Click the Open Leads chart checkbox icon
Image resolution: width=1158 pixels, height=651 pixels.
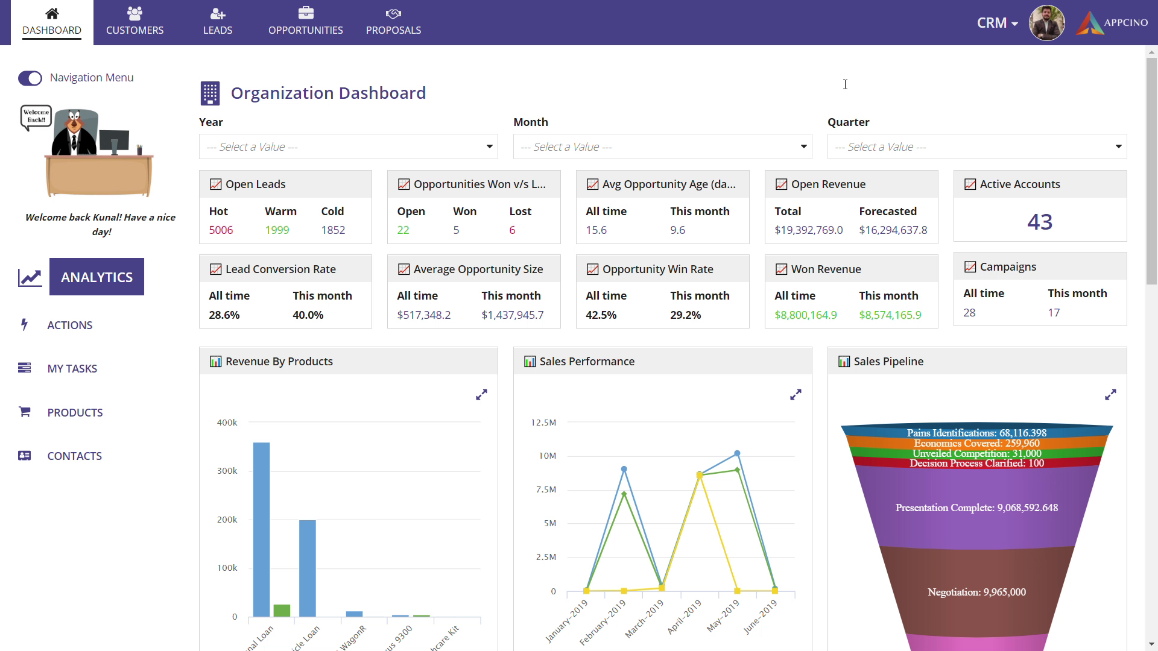215,184
